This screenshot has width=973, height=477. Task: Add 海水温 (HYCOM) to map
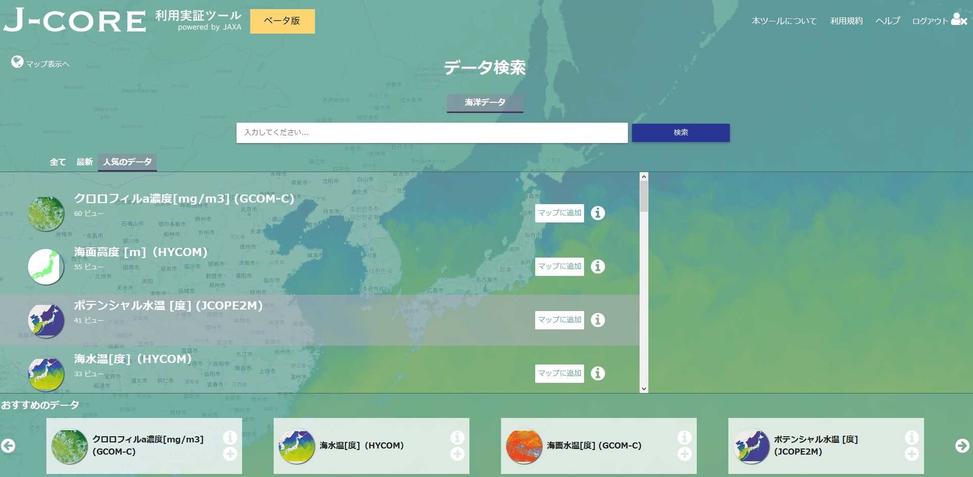coord(560,373)
